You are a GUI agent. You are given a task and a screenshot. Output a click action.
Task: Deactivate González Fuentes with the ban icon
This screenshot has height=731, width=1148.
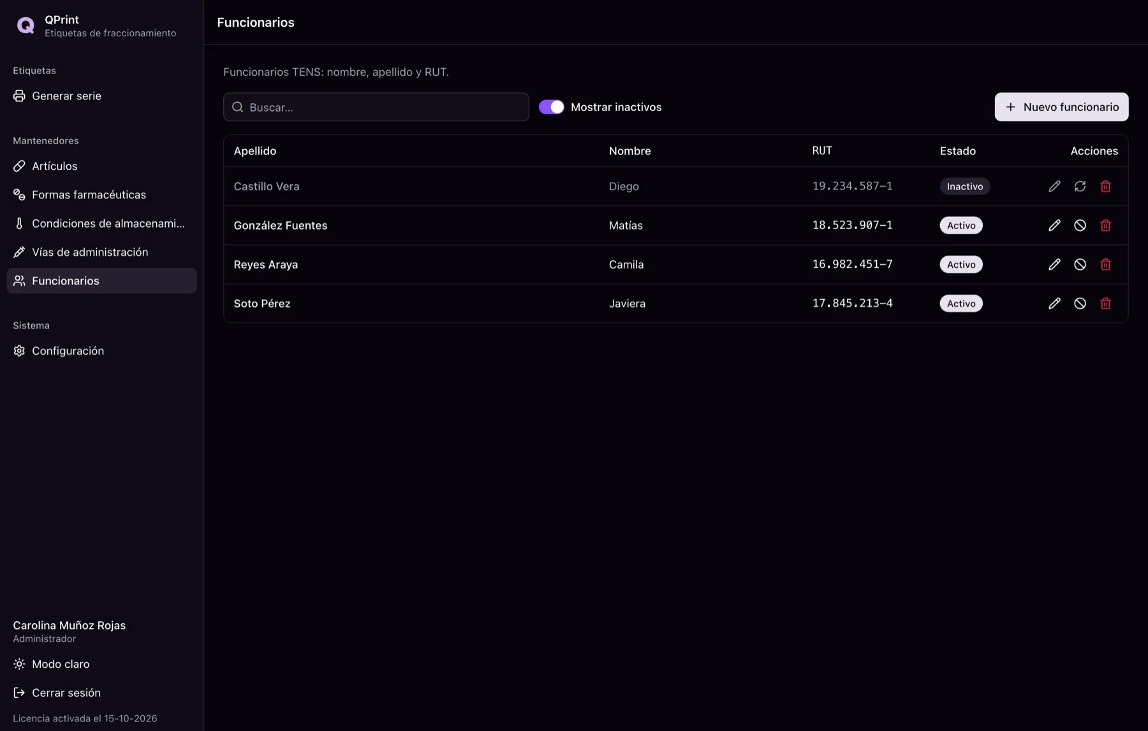(1080, 225)
